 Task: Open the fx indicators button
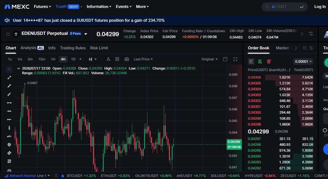[x=108, y=59]
